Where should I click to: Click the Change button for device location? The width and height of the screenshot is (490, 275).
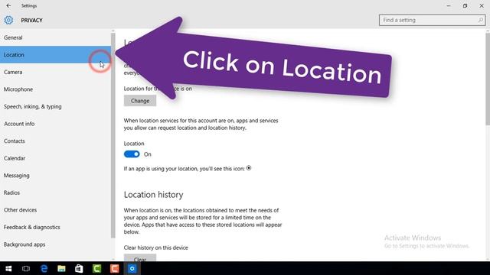pyautogui.click(x=140, y=101)
